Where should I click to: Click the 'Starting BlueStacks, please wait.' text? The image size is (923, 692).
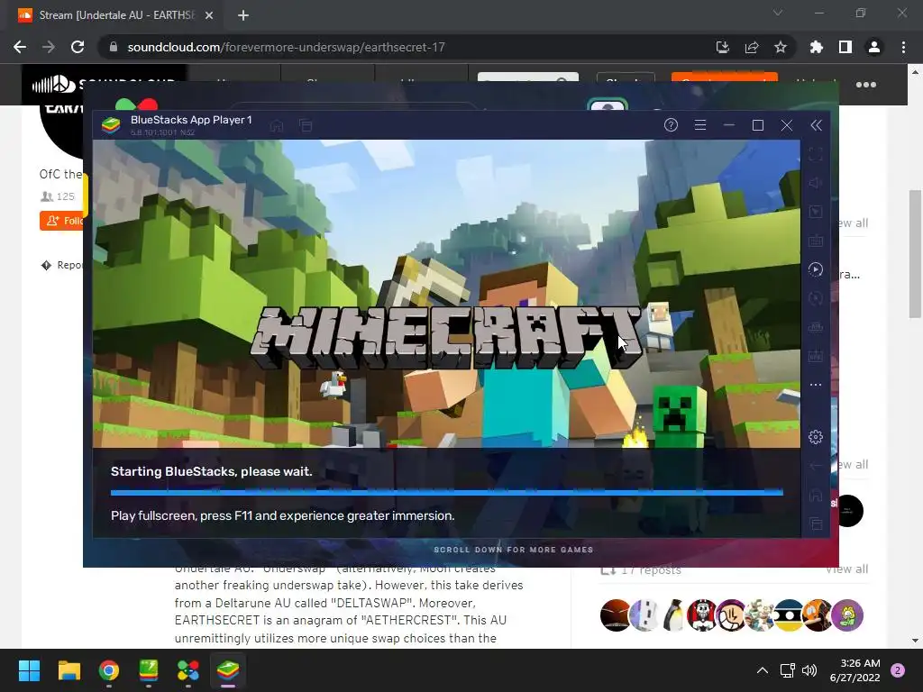[x=211, y=471]
